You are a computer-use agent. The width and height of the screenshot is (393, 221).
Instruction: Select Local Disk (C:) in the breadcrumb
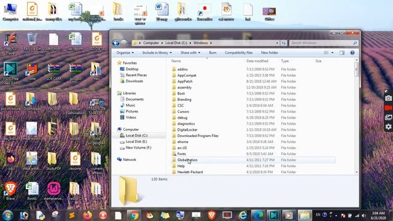176,43
